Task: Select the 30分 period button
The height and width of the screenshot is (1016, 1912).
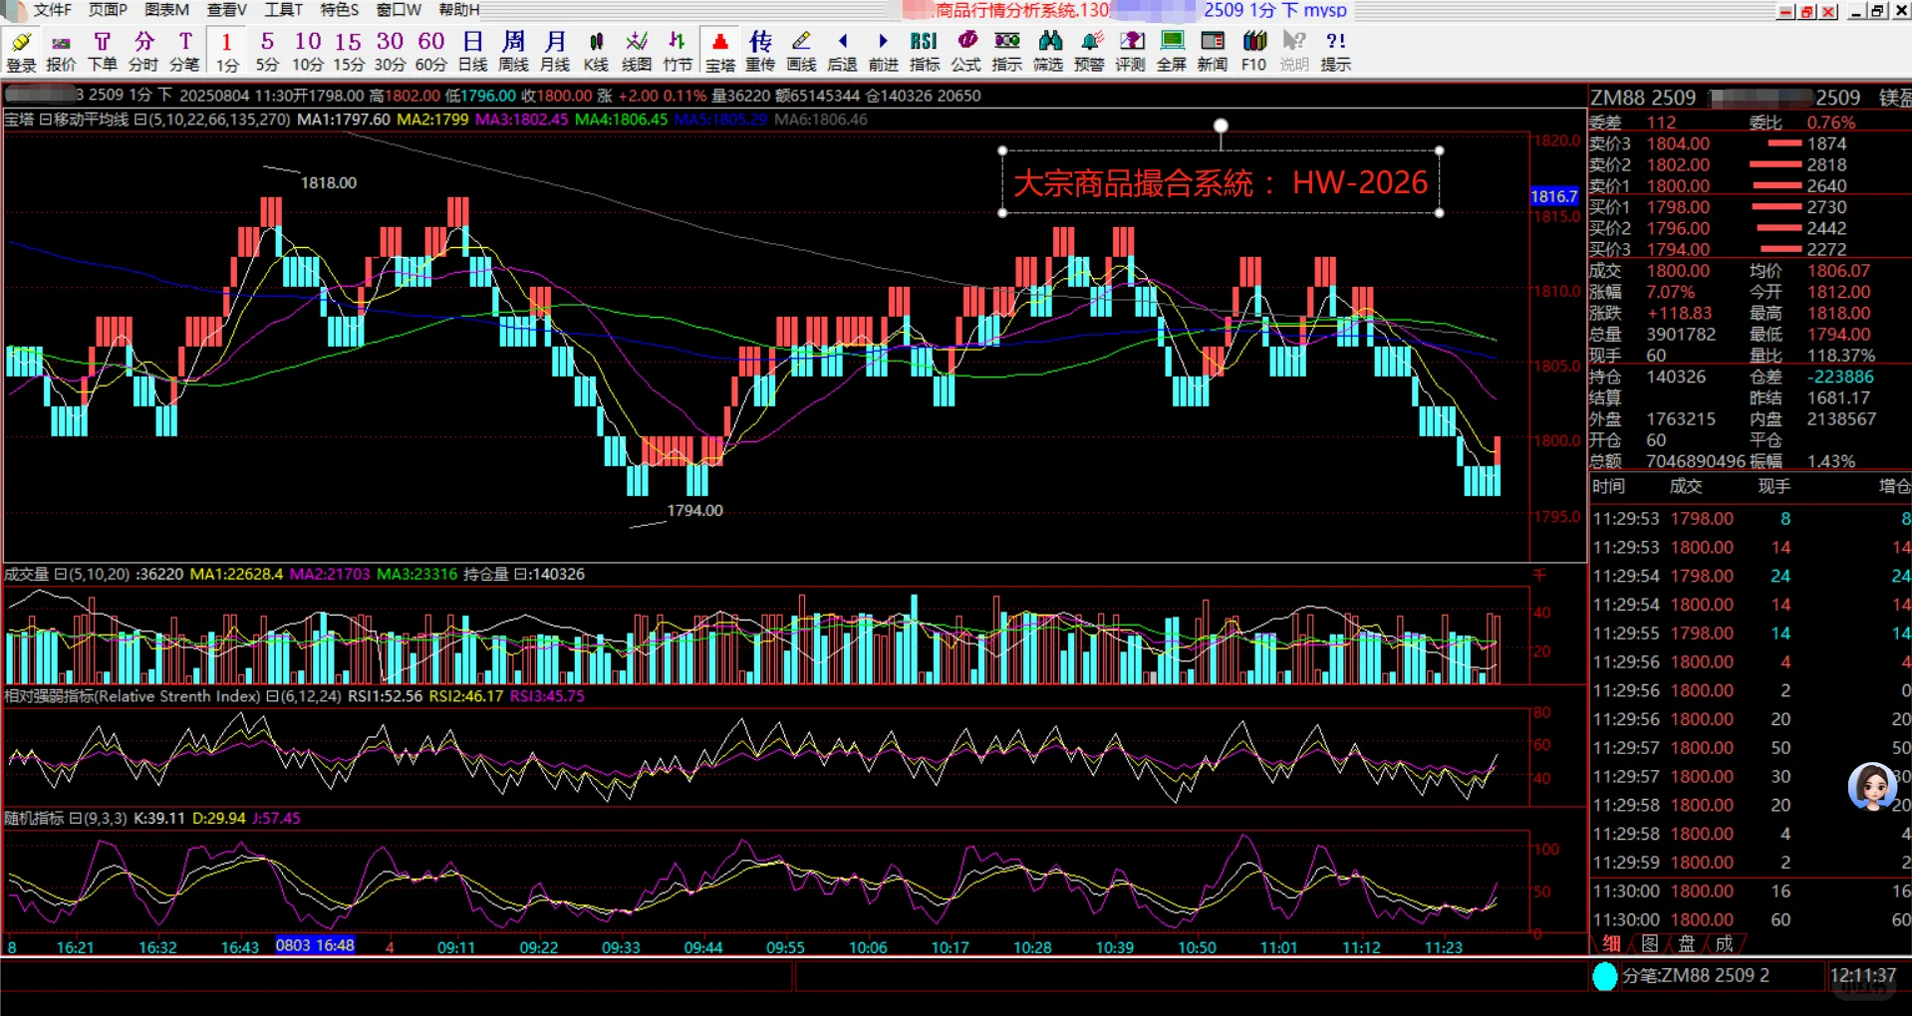Action: [390, 51]
